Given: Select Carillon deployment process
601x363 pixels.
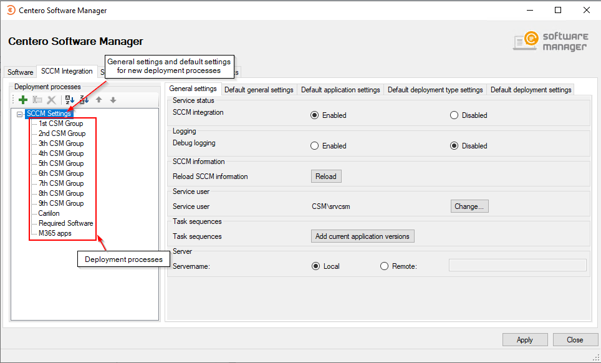Looking at the screenshot, I should (49, 213).
